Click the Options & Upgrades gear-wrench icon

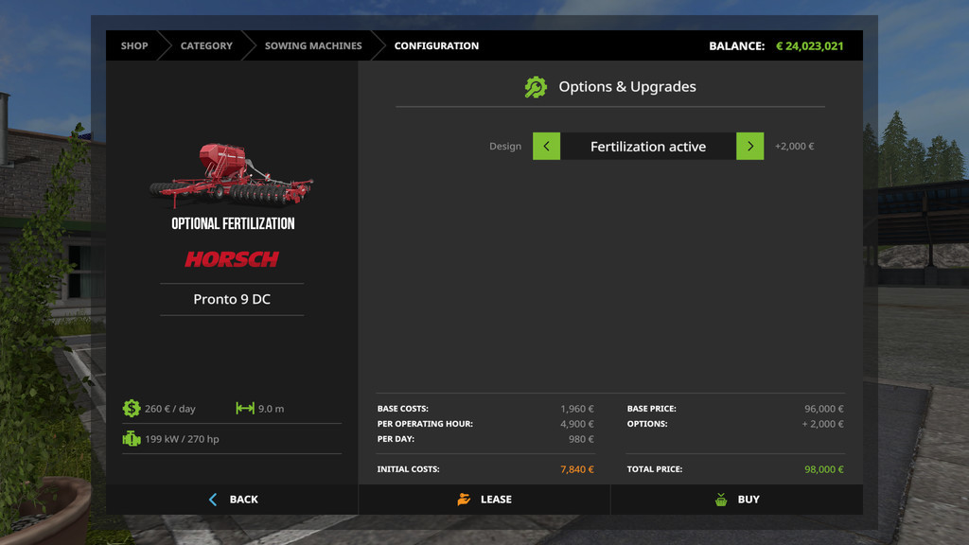coord(536,87)
